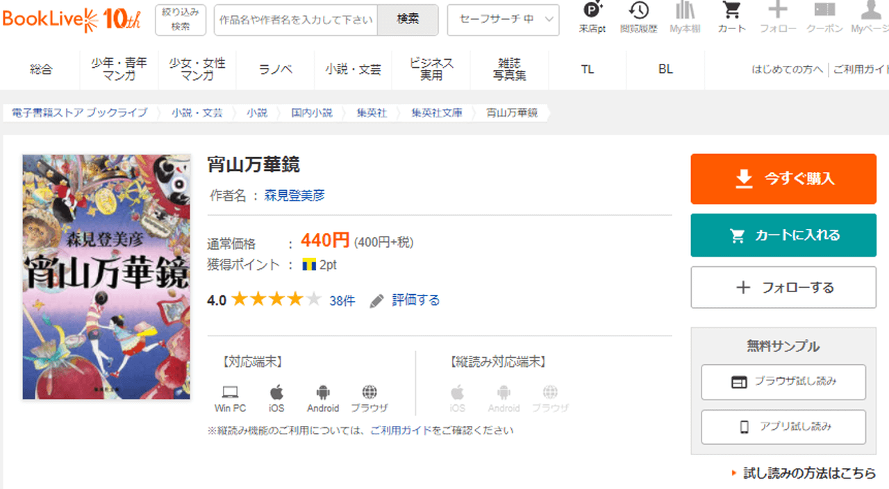The width and height of the screenshot is (889, 489).
Task: Open the 来店pt points icon
Action: click(592, 17)
